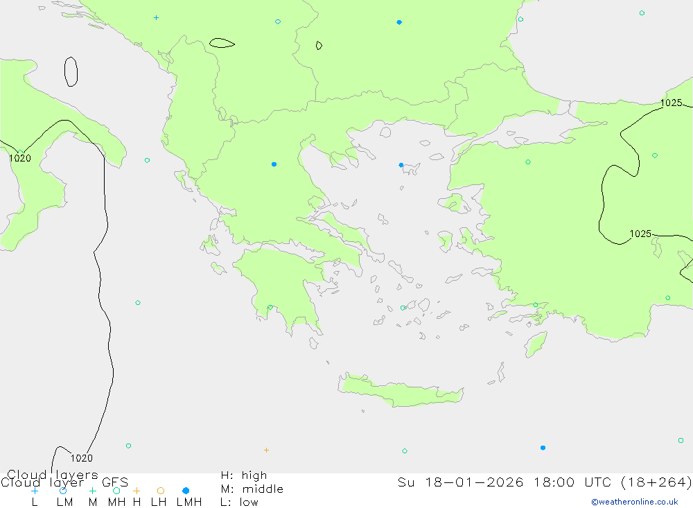Click the filled blue cloud marker over mainland Greece

[x=274, y=164]
